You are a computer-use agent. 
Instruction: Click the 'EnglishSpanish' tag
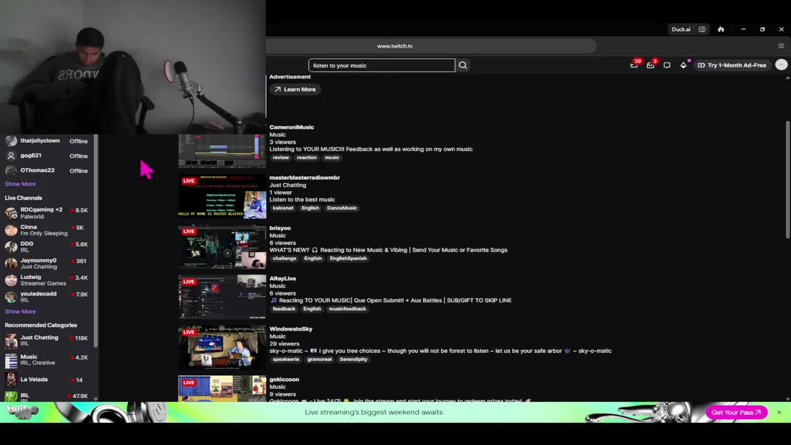(x=348, y=258)
